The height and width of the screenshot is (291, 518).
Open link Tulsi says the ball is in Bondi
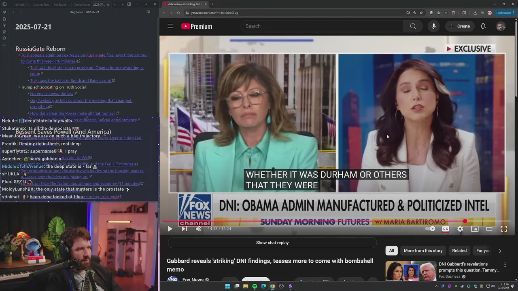[x=71, y=80]
